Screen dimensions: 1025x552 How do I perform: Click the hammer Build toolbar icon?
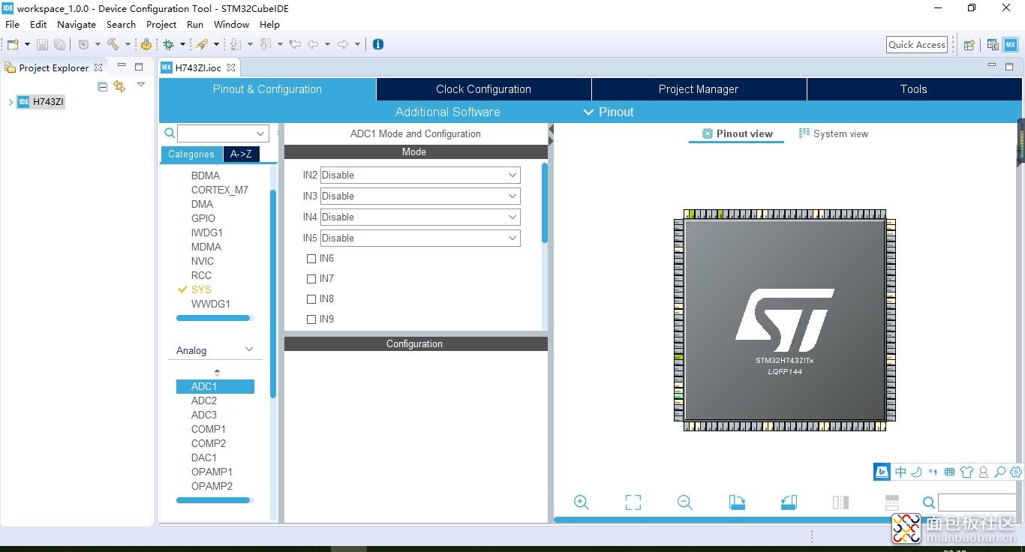[x=113, y=44]
